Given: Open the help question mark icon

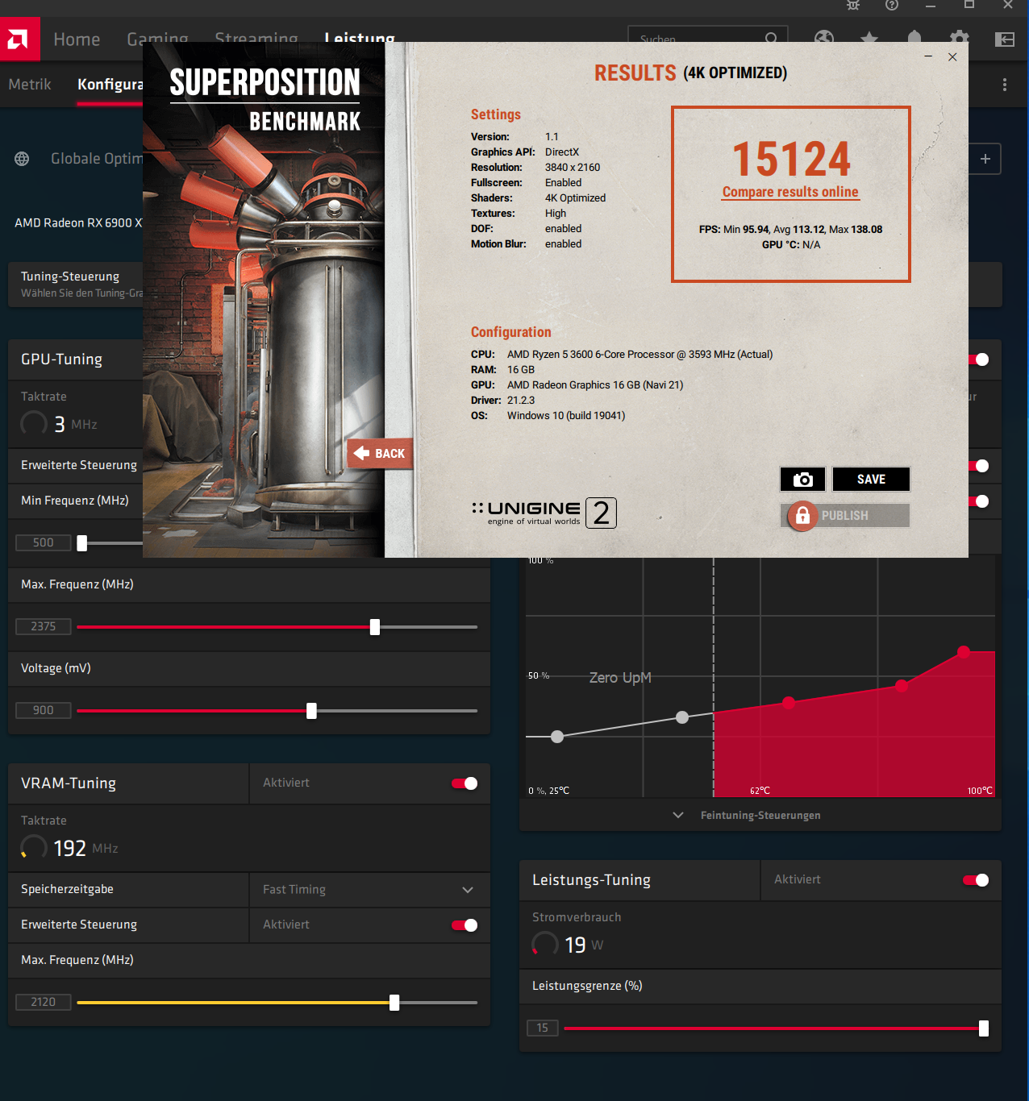Looking at the screenshot, I should click(x=891, y=5).
